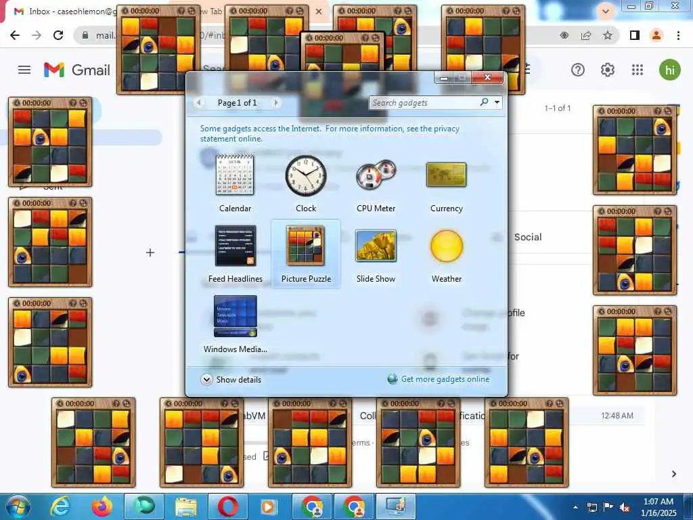Click the Action Center flag tray icon

[608, 507]
